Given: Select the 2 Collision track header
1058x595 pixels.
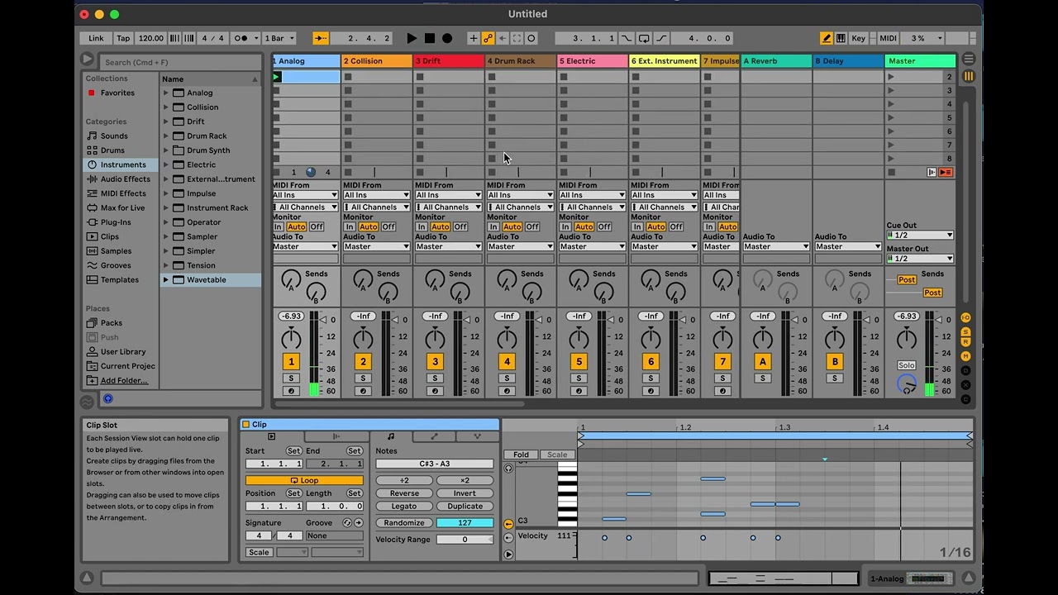Looking at the screenshot, I should (377, 60).
